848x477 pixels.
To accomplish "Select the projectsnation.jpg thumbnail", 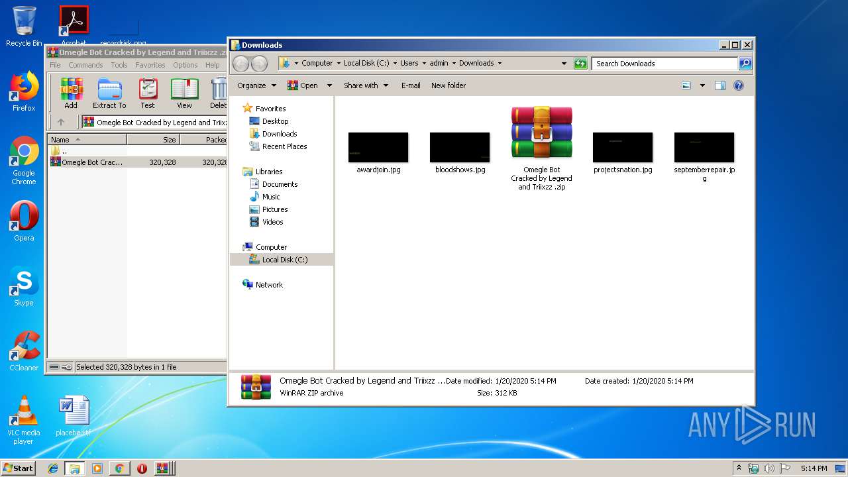I will (x=623, y=152).
